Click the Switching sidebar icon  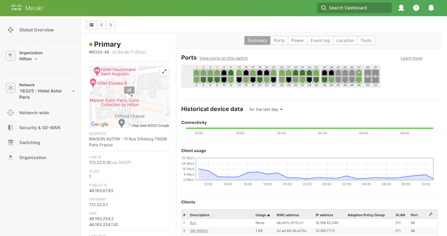click(x=10, y=142)
